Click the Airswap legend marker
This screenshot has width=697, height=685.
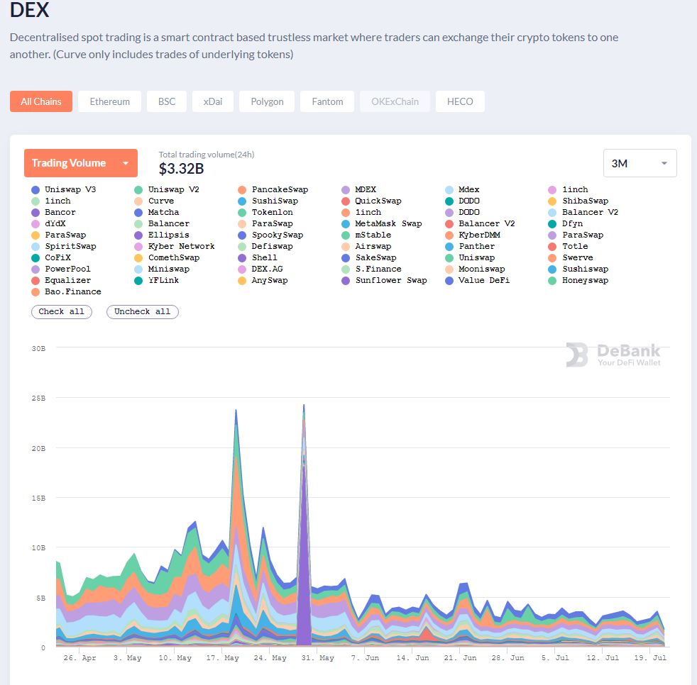click(x=346, y=247)
